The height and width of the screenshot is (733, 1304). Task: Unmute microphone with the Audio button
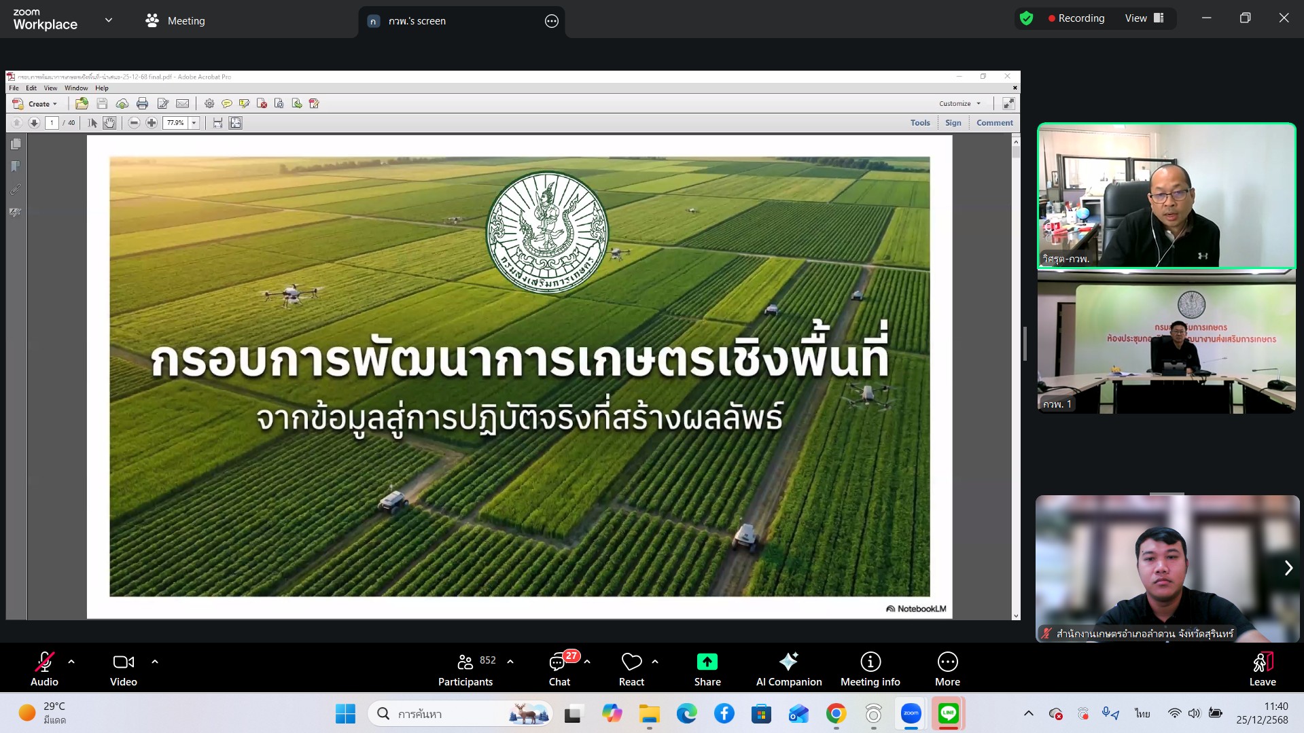[44, 668]
